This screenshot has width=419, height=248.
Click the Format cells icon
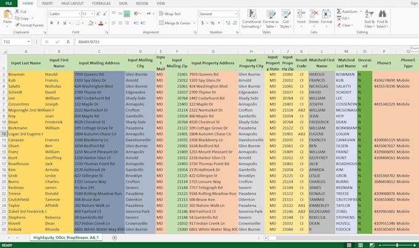[327, 14]
